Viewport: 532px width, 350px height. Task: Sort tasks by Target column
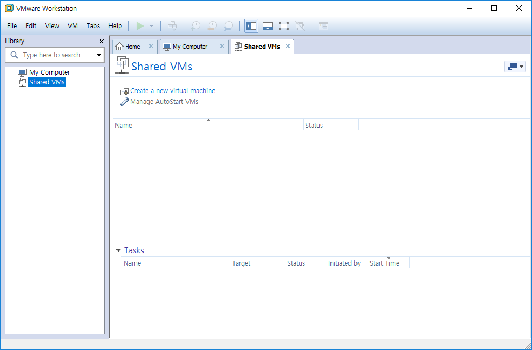point(258,263)
